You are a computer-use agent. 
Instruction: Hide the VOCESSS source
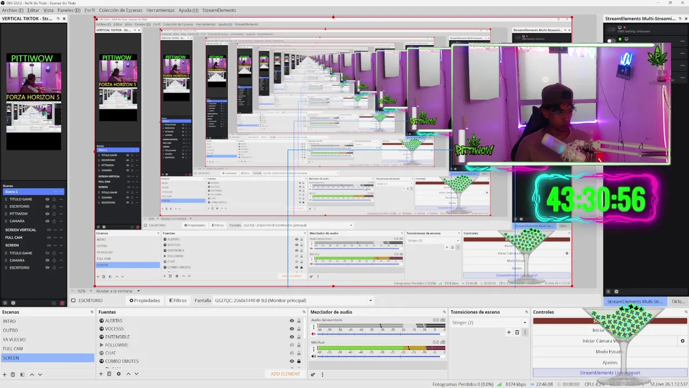[x=292, y=329]
